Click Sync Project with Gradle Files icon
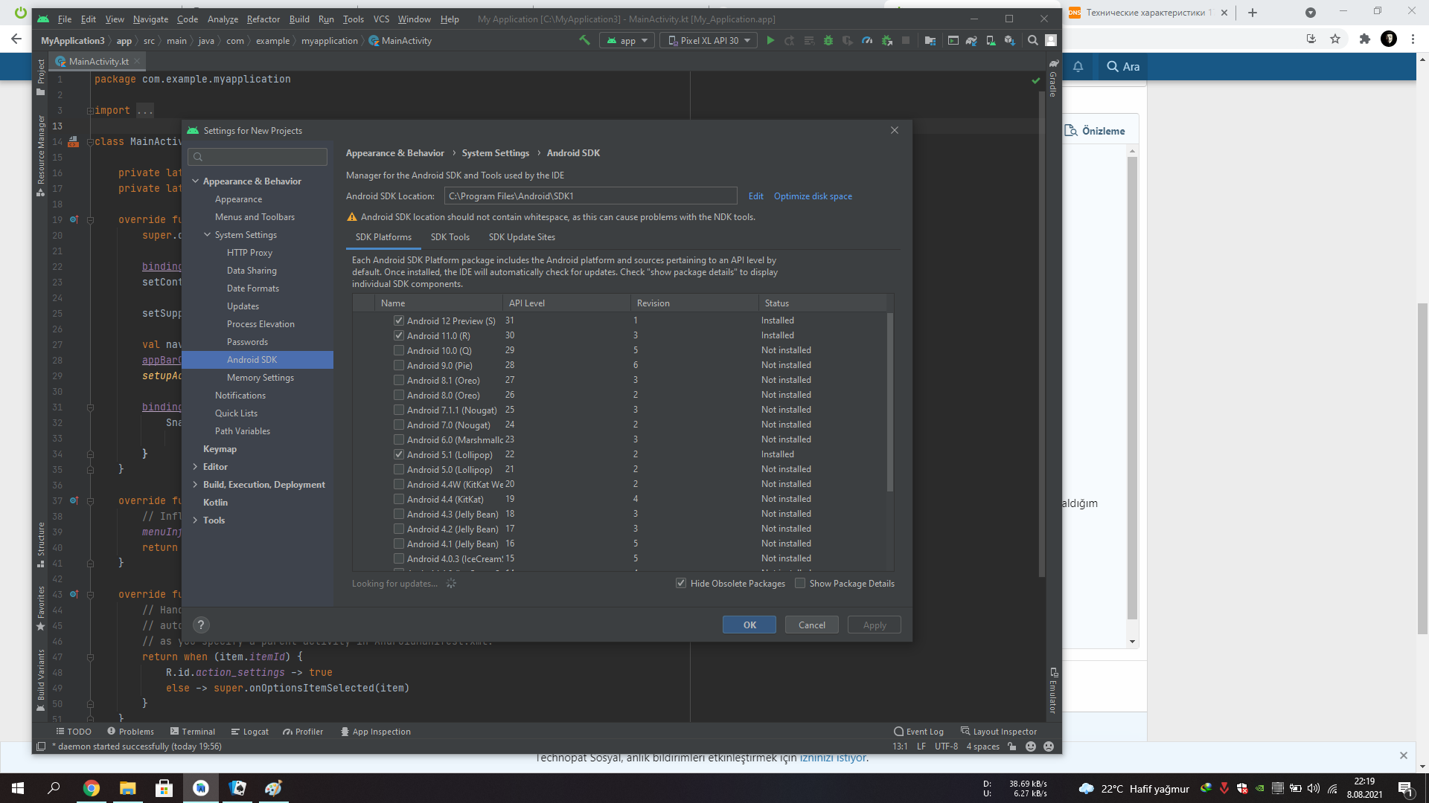This screenshot has width=1429, height=803. pyautogui.click(x=971, y=40)
